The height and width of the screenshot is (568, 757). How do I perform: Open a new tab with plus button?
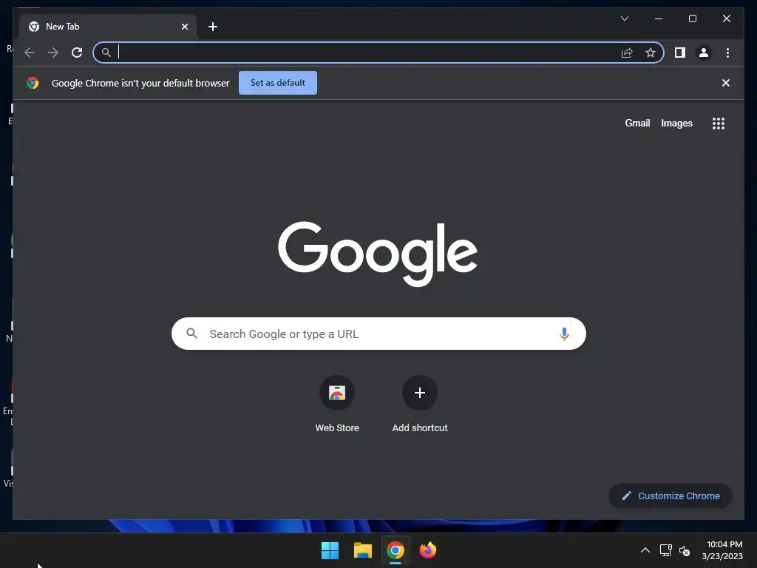point(213,27)
